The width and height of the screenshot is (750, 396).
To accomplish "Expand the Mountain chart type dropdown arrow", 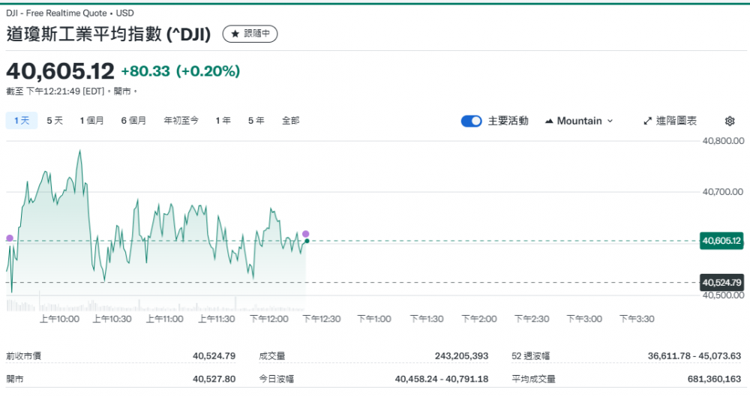I will (610, 121).
